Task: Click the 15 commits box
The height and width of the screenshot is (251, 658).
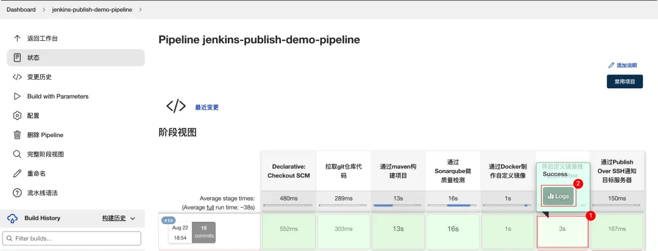Action: coord(204,232)
